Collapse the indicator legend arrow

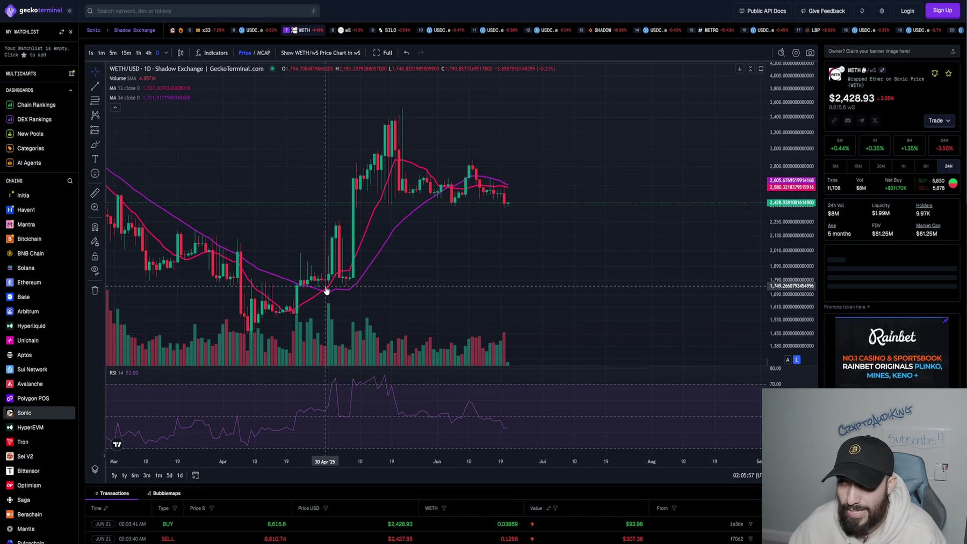coord(115,107)
